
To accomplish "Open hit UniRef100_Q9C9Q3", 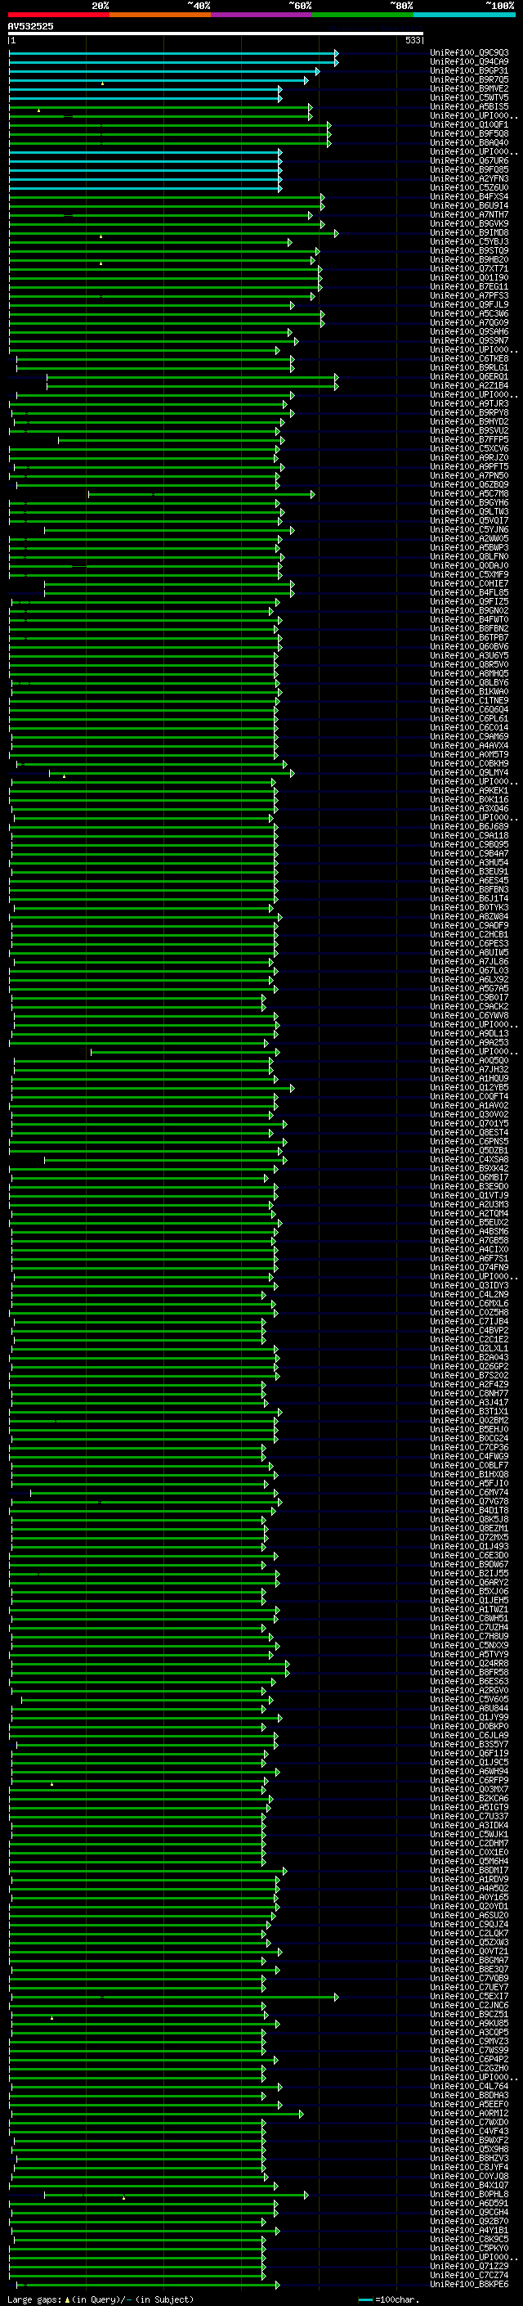I will point(469,53).
